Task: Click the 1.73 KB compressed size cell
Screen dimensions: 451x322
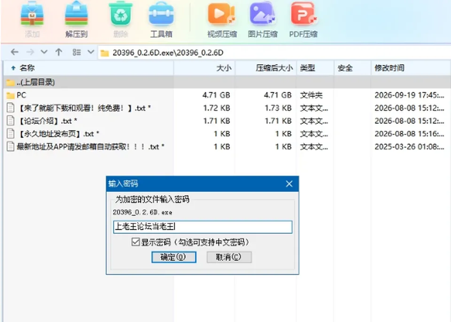Action: click(x=278, y=108)
